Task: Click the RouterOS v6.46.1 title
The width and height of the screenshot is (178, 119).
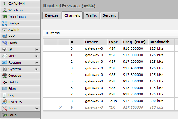Action: [69, 6]
